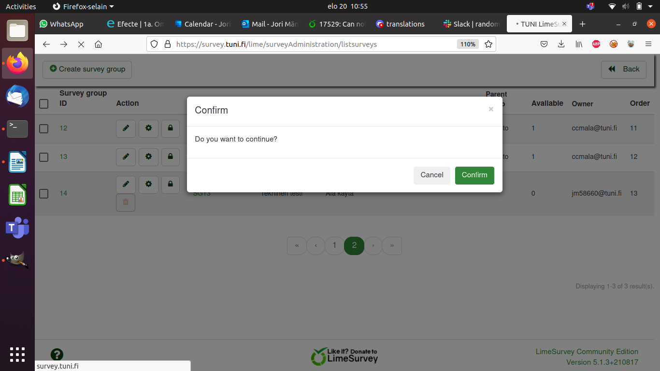
Task: Close the Confirm dialog with the X
Action: (x=491, y=109)
